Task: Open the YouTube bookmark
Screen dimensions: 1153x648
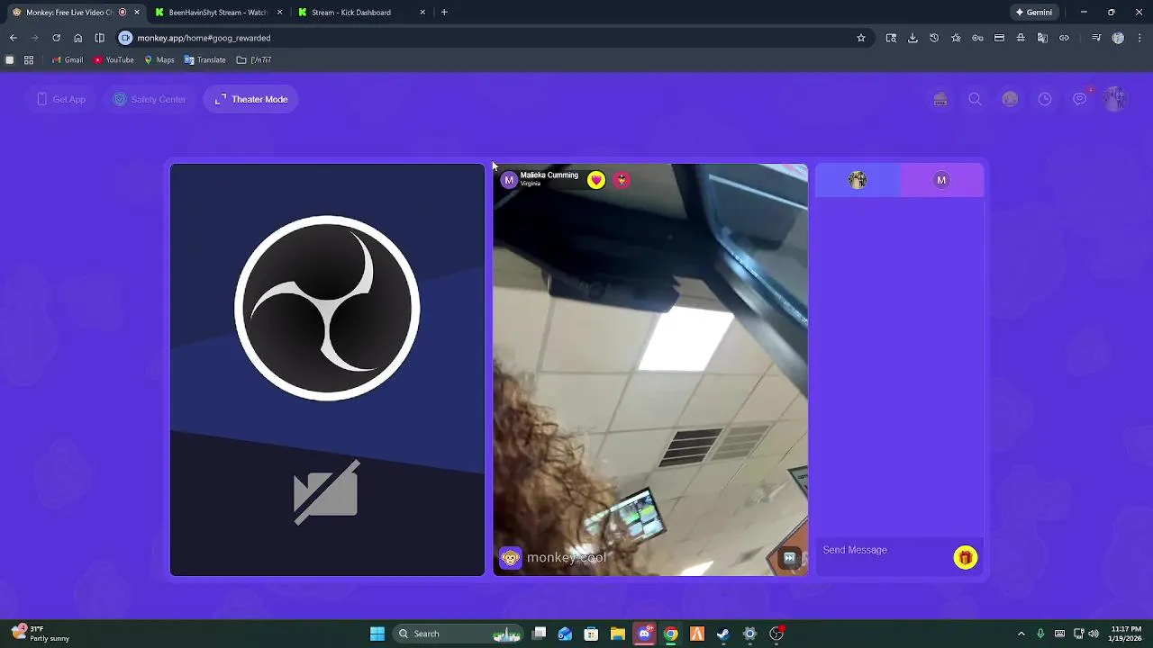Action: point(113,60)
